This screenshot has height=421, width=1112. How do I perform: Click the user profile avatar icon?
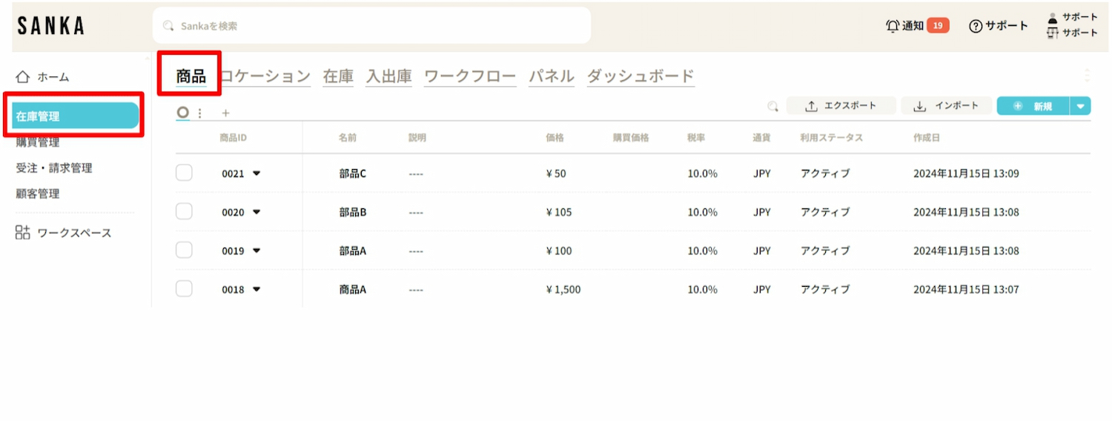point(1053,19)
